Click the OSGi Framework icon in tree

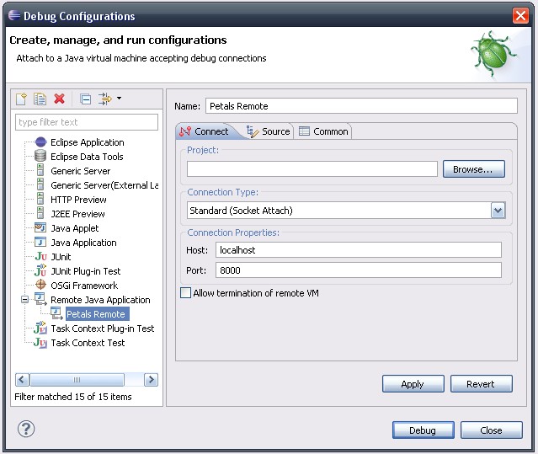pyautogui.click(x=40, y=286)
